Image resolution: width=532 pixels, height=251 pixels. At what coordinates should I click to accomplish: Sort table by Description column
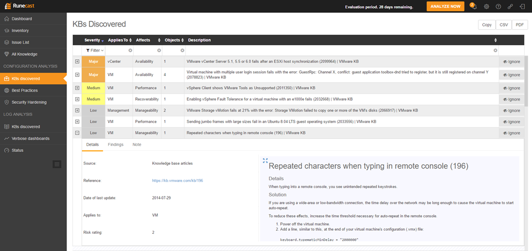coord(342,40)
